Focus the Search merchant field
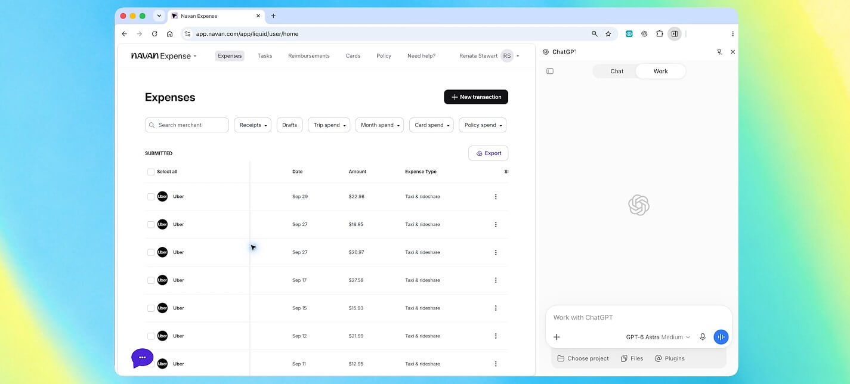This screenshot has height=384, width=850. pyautogui.click(x=187, y=125)
